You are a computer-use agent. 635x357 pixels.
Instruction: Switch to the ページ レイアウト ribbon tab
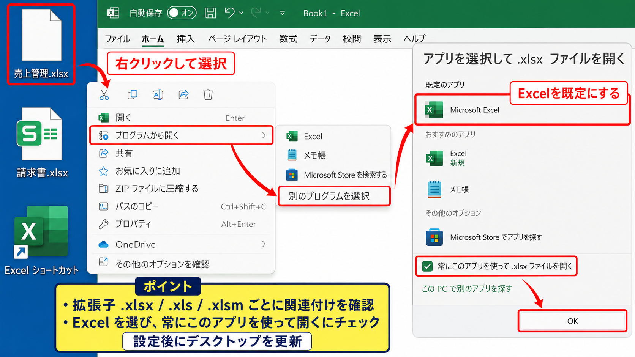237,39
